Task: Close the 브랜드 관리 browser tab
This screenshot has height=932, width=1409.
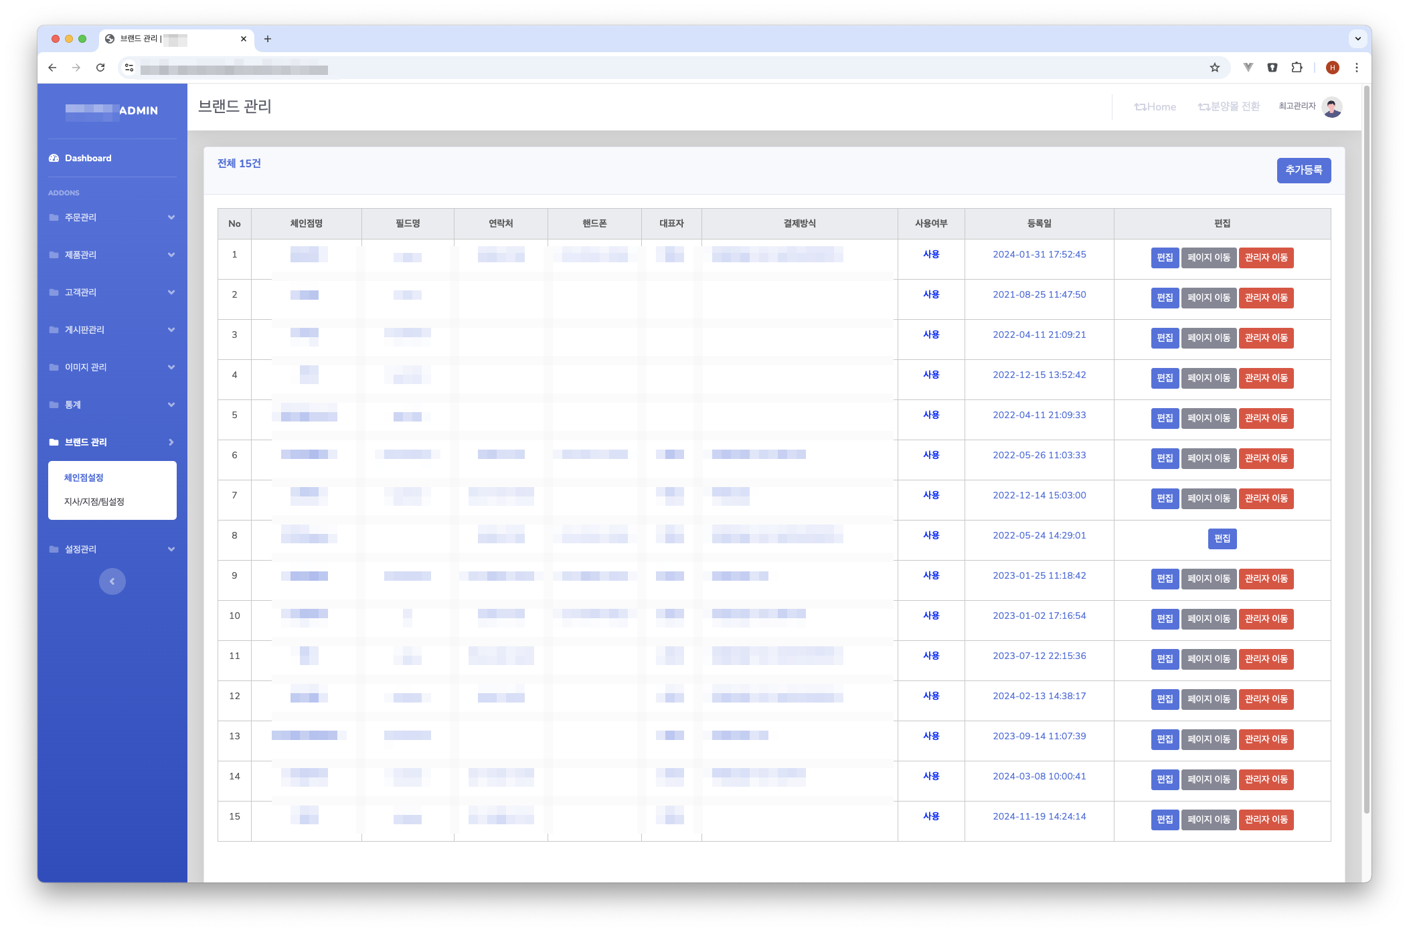Action: click(244, 39)
